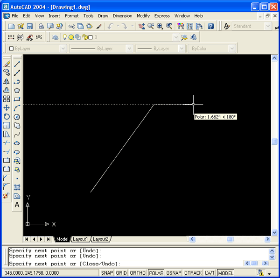This screenshot has height=278, width=280.
Task: Select the Circle draw tool
Action: 17,117
